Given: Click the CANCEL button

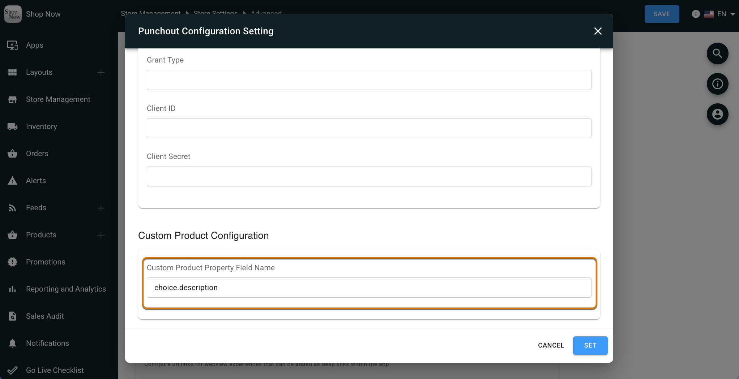Looking at the screenshot, I should [x=551, y=345].
